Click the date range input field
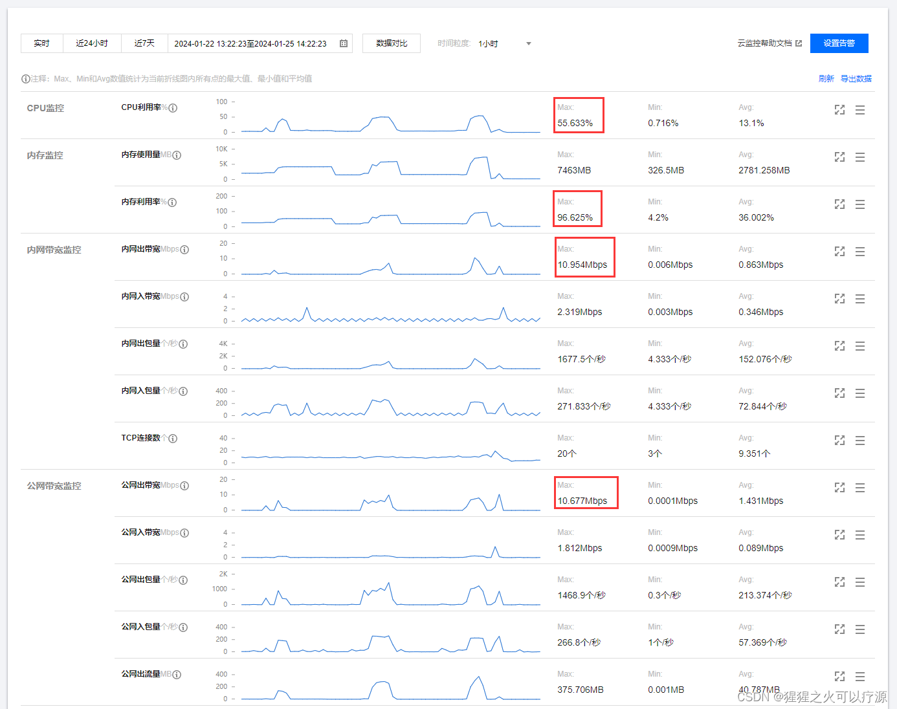This screenshot has width=897, height=709. [260, 43]
